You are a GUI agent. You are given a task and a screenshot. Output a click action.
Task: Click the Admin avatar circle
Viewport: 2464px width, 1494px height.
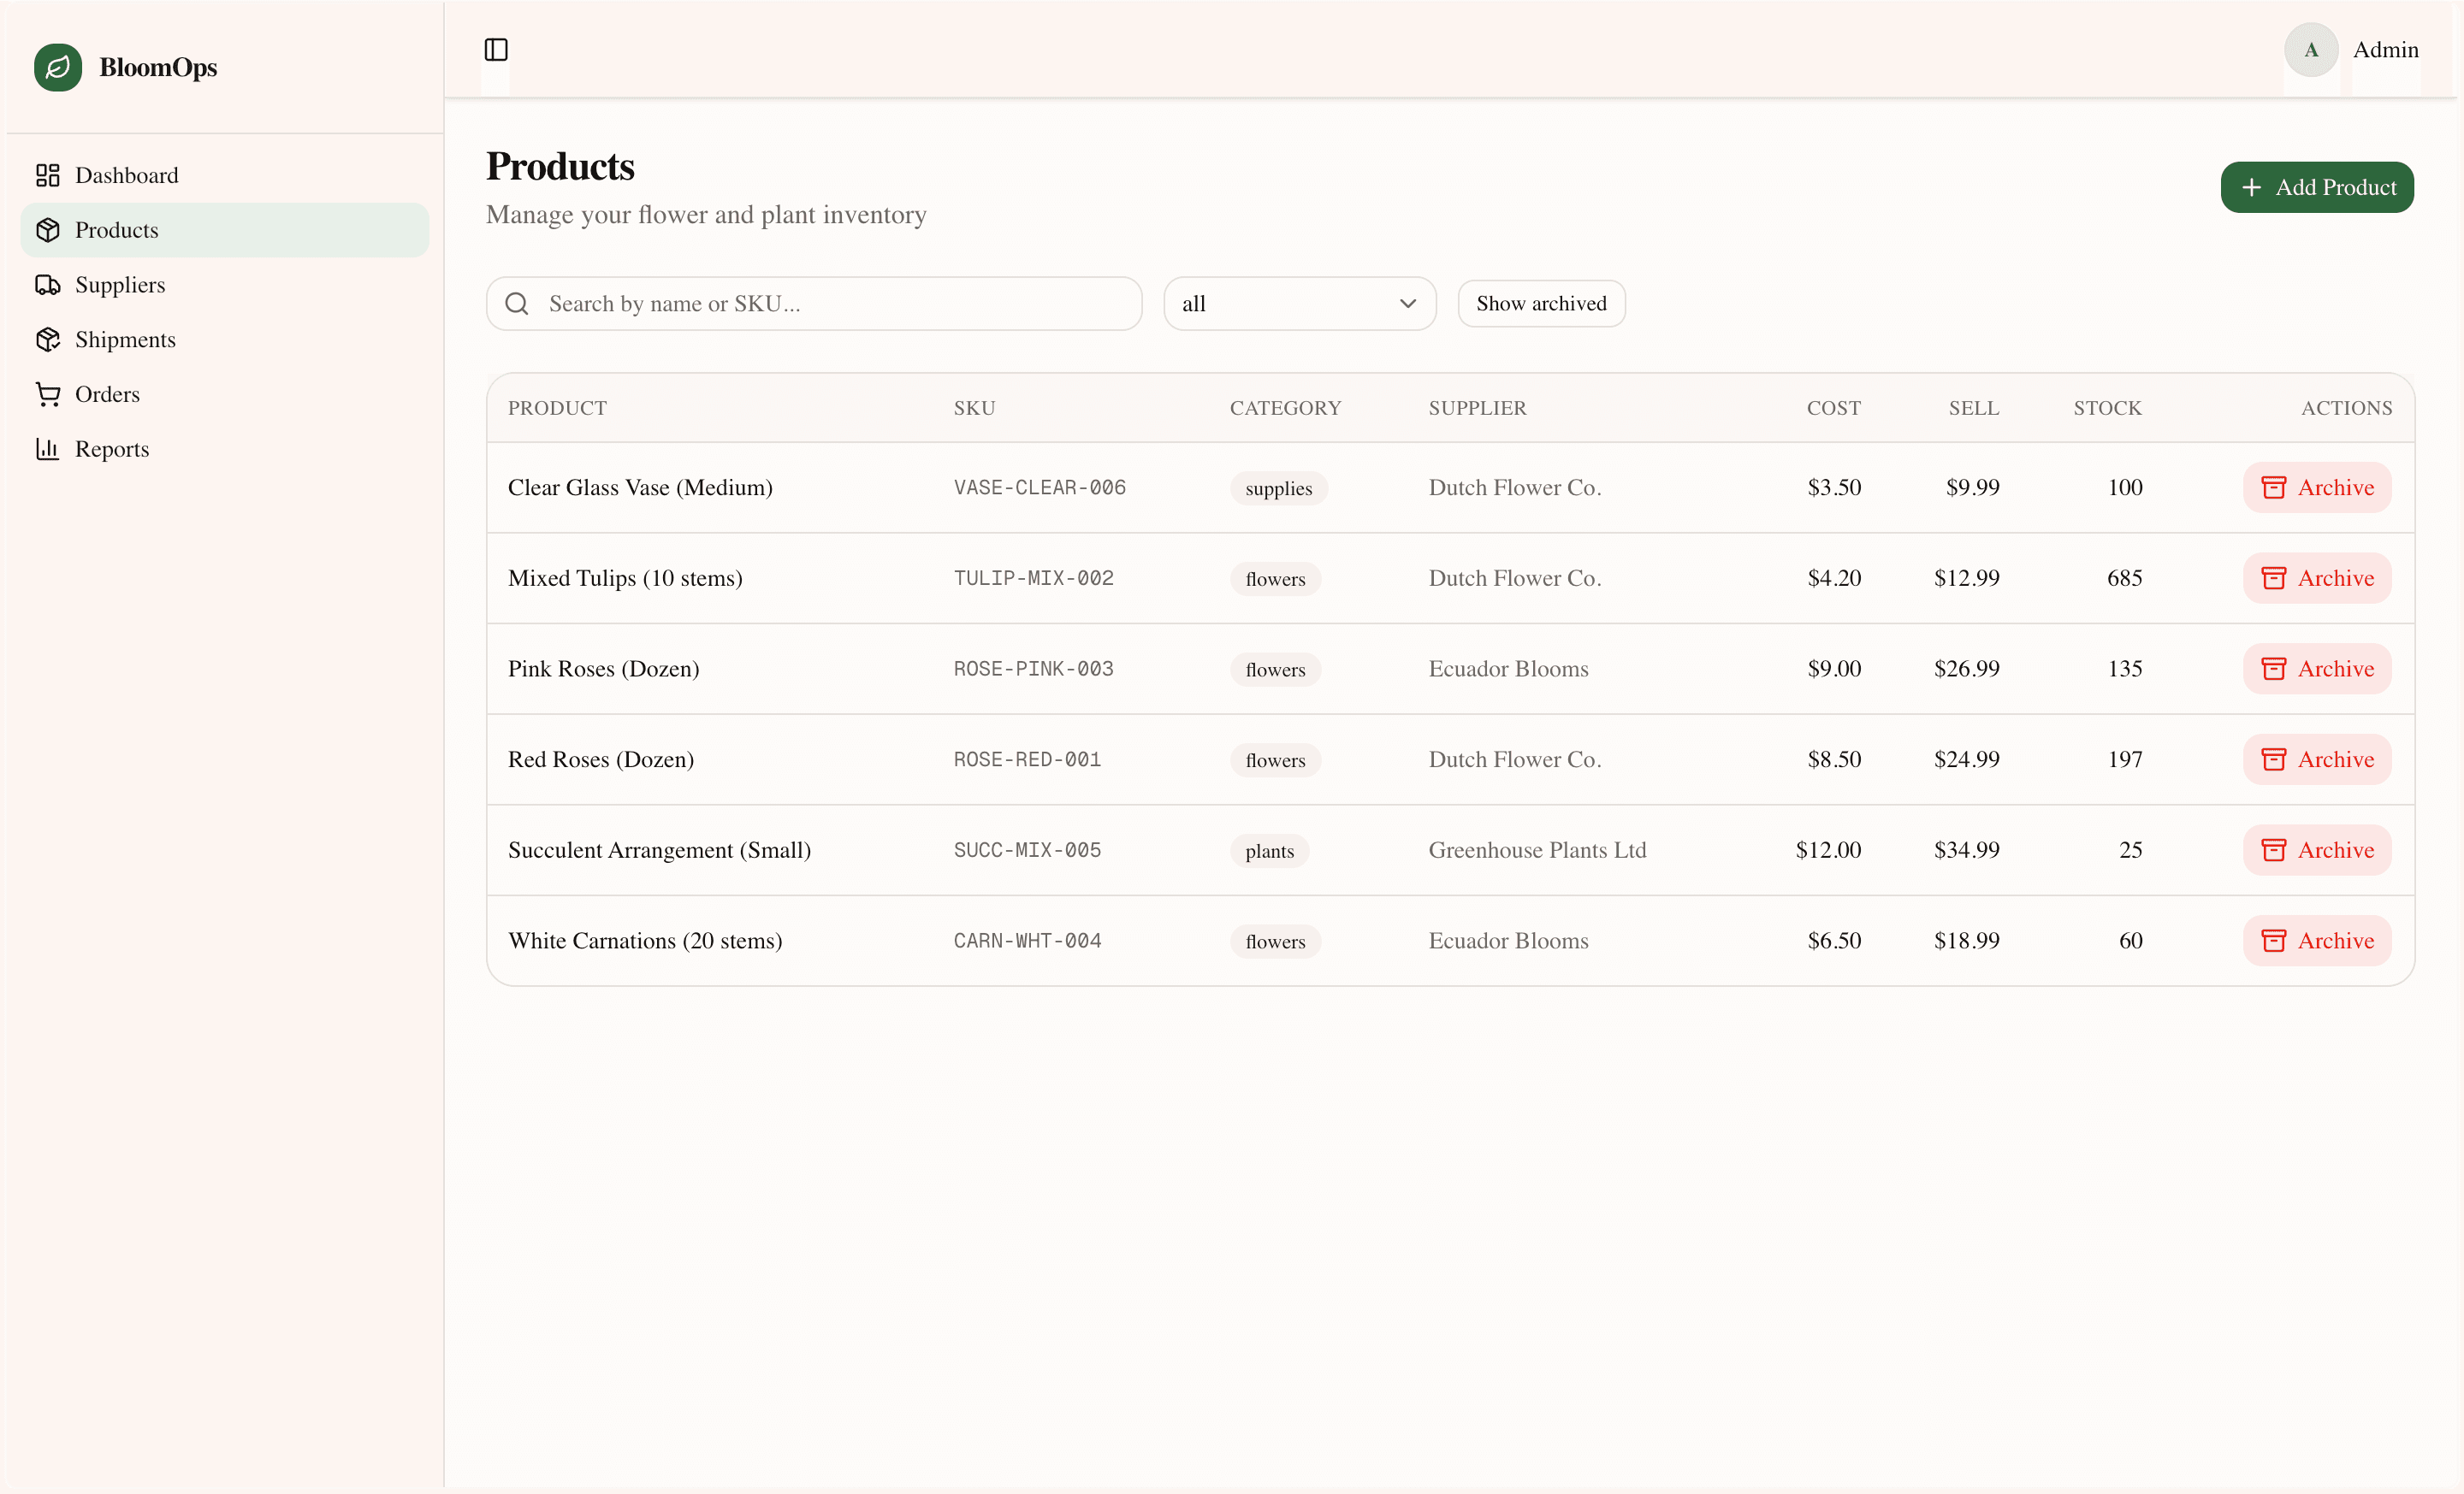pyautogui.click(x=2311, y=49)
